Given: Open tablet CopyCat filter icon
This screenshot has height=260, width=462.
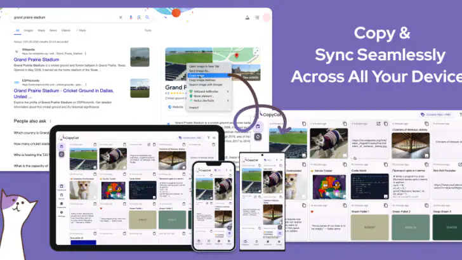Looking at the screenshot, I should click(x=208, y=138).
